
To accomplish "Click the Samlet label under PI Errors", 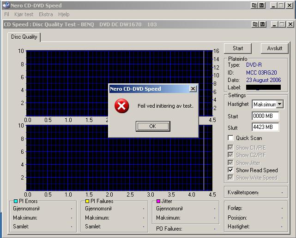I will click(x=21, y=226).
